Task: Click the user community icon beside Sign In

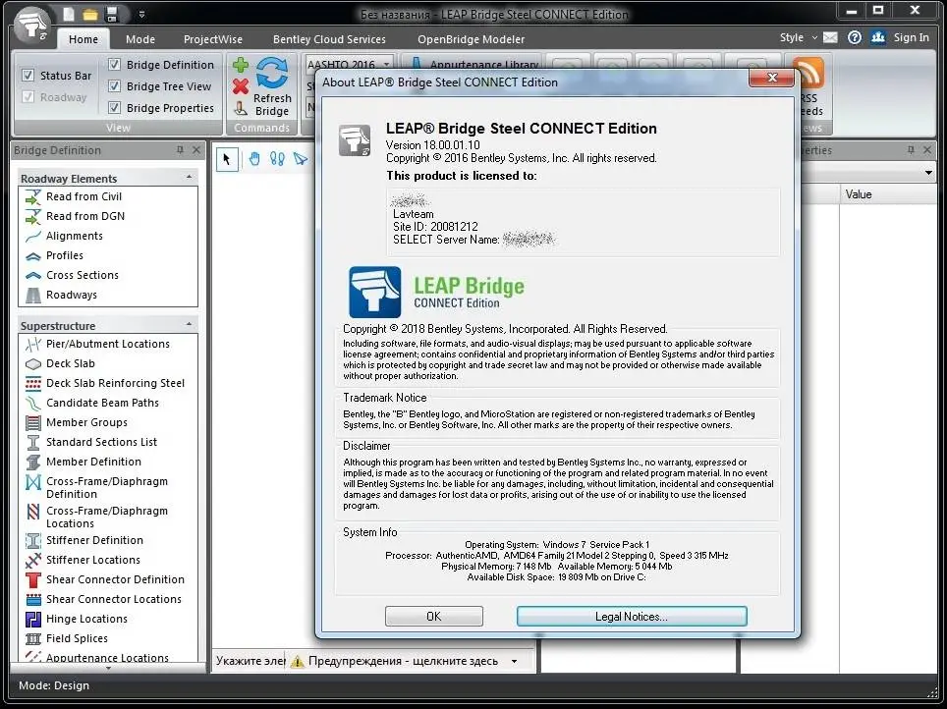Action: [x=877, y=37]
